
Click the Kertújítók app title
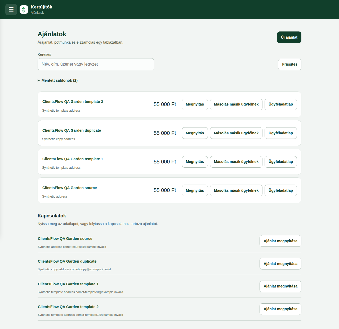pos(41,7)
